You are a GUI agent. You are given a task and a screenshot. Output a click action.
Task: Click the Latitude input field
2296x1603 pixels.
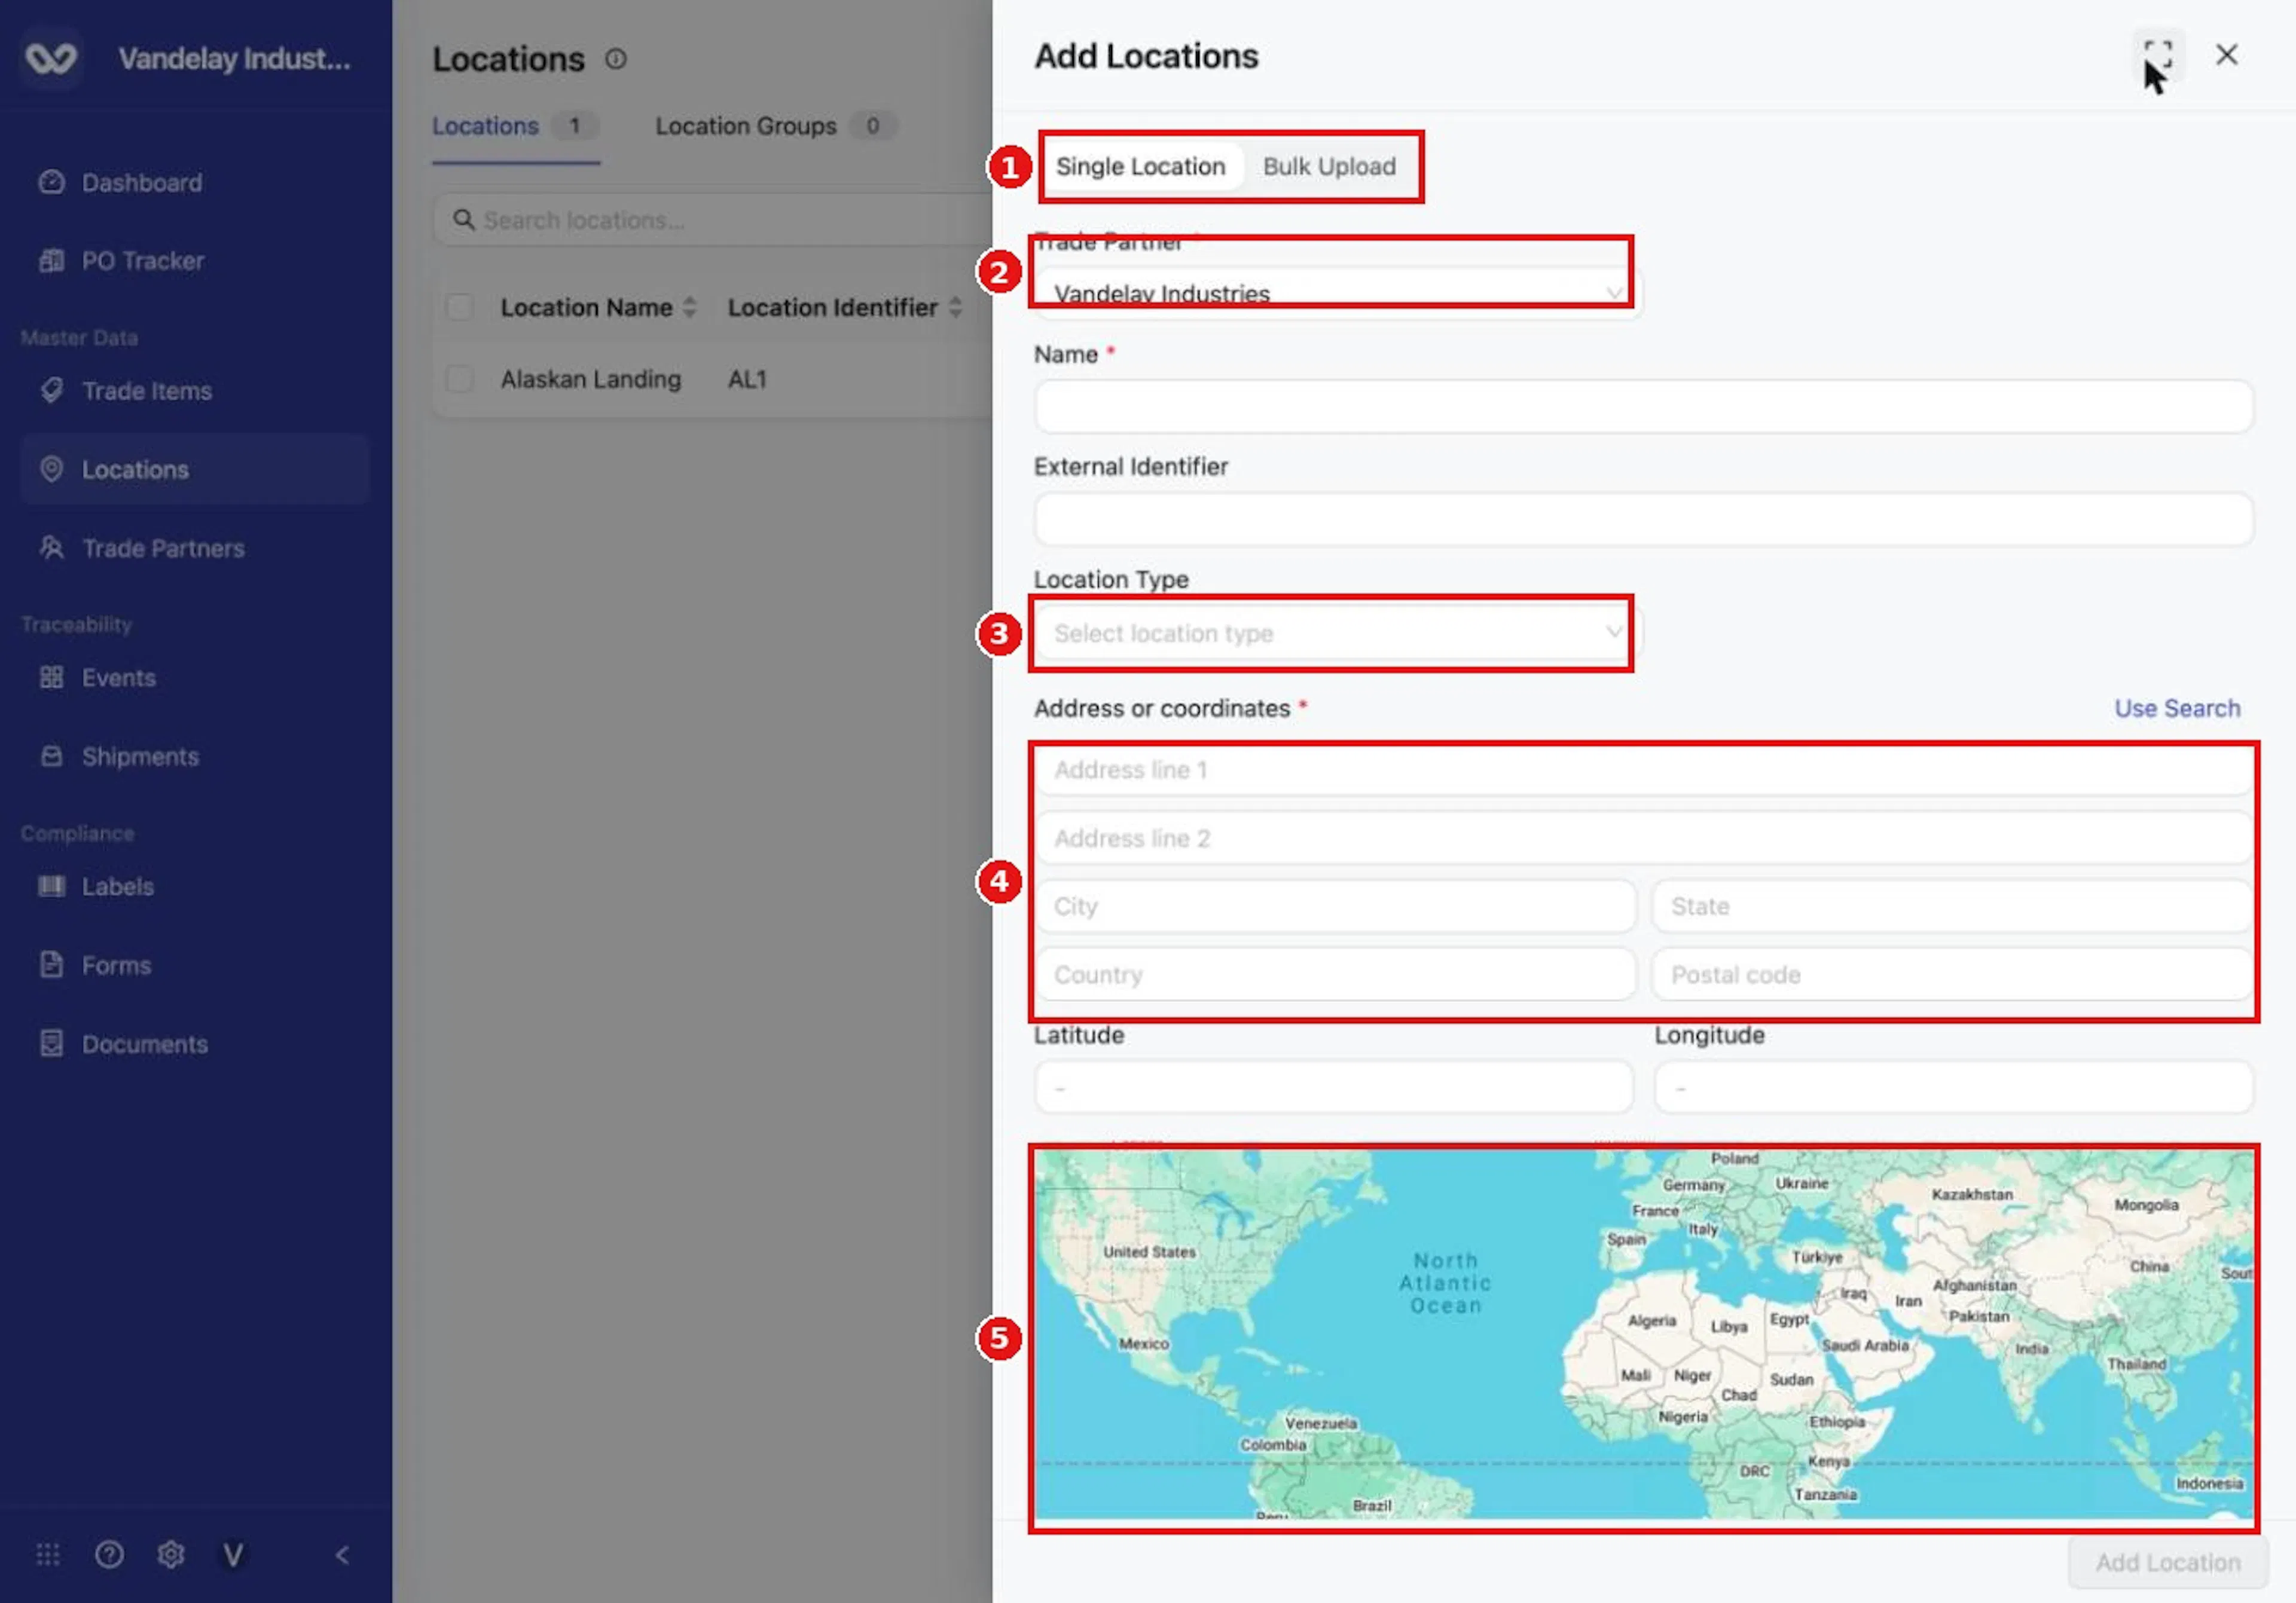click(x=1334, y=1087)
